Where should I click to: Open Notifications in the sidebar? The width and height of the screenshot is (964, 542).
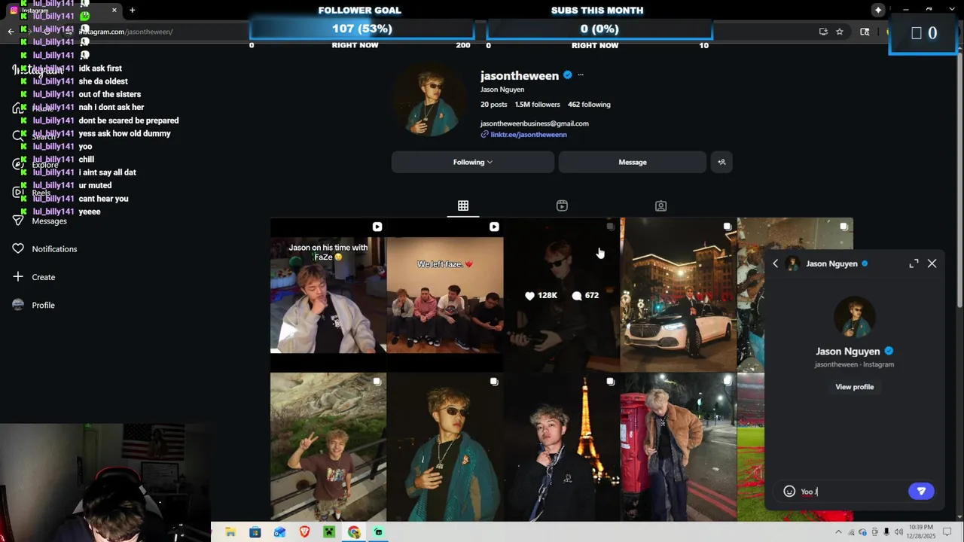[54, 249]
